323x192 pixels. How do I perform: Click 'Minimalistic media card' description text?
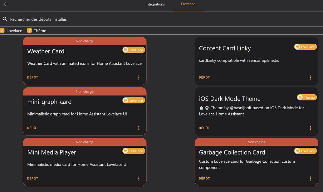pos(77,165)
